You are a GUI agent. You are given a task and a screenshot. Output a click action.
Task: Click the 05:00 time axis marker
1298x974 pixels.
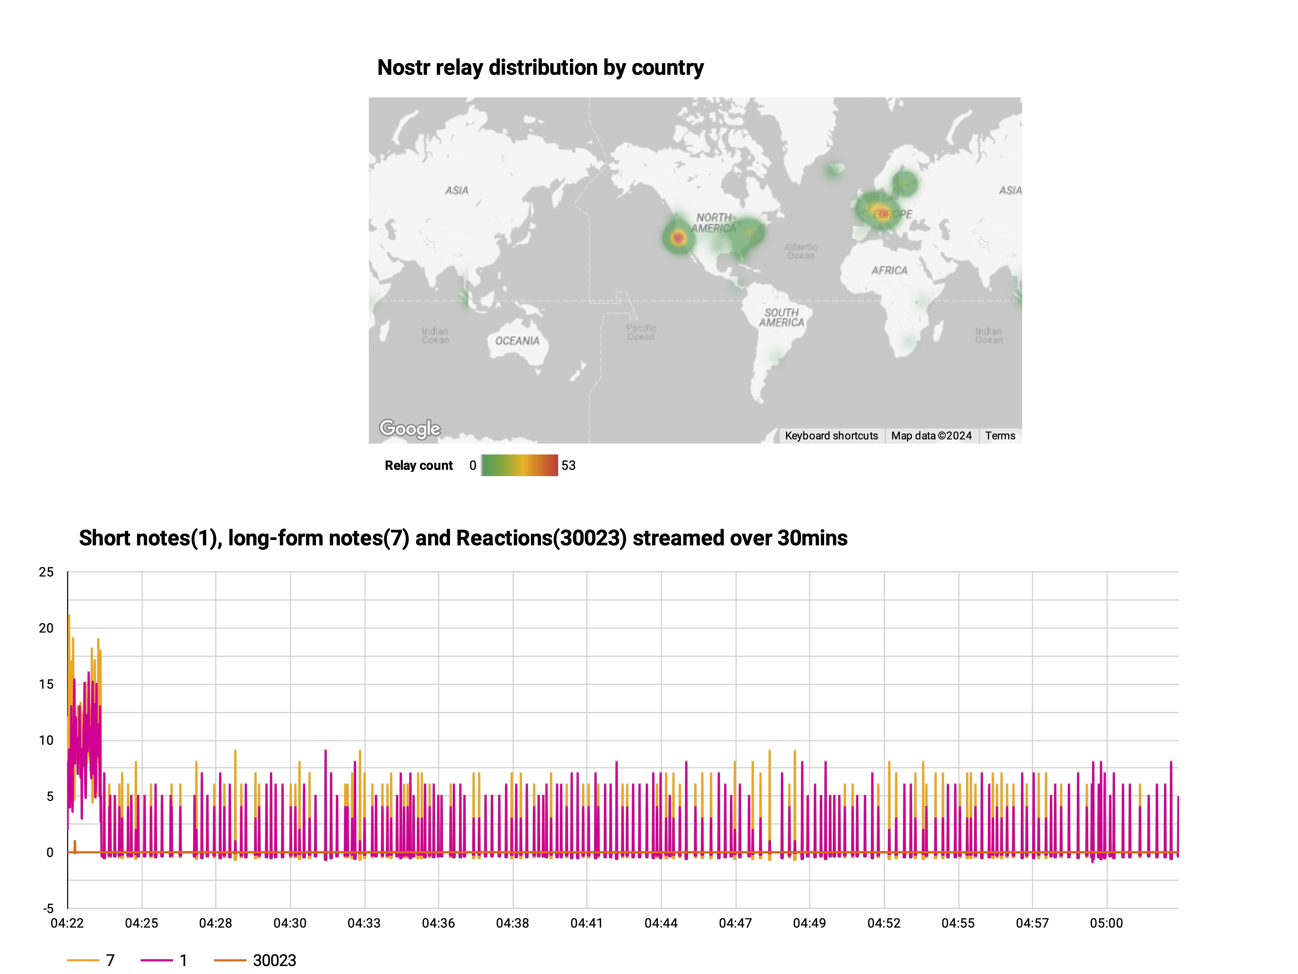pyautogui.click(x=1106, y=923)
